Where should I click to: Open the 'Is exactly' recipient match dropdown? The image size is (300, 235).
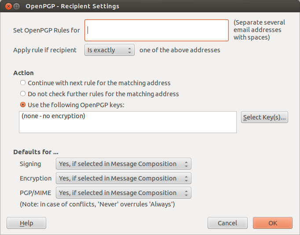click(x=110, y=50)
